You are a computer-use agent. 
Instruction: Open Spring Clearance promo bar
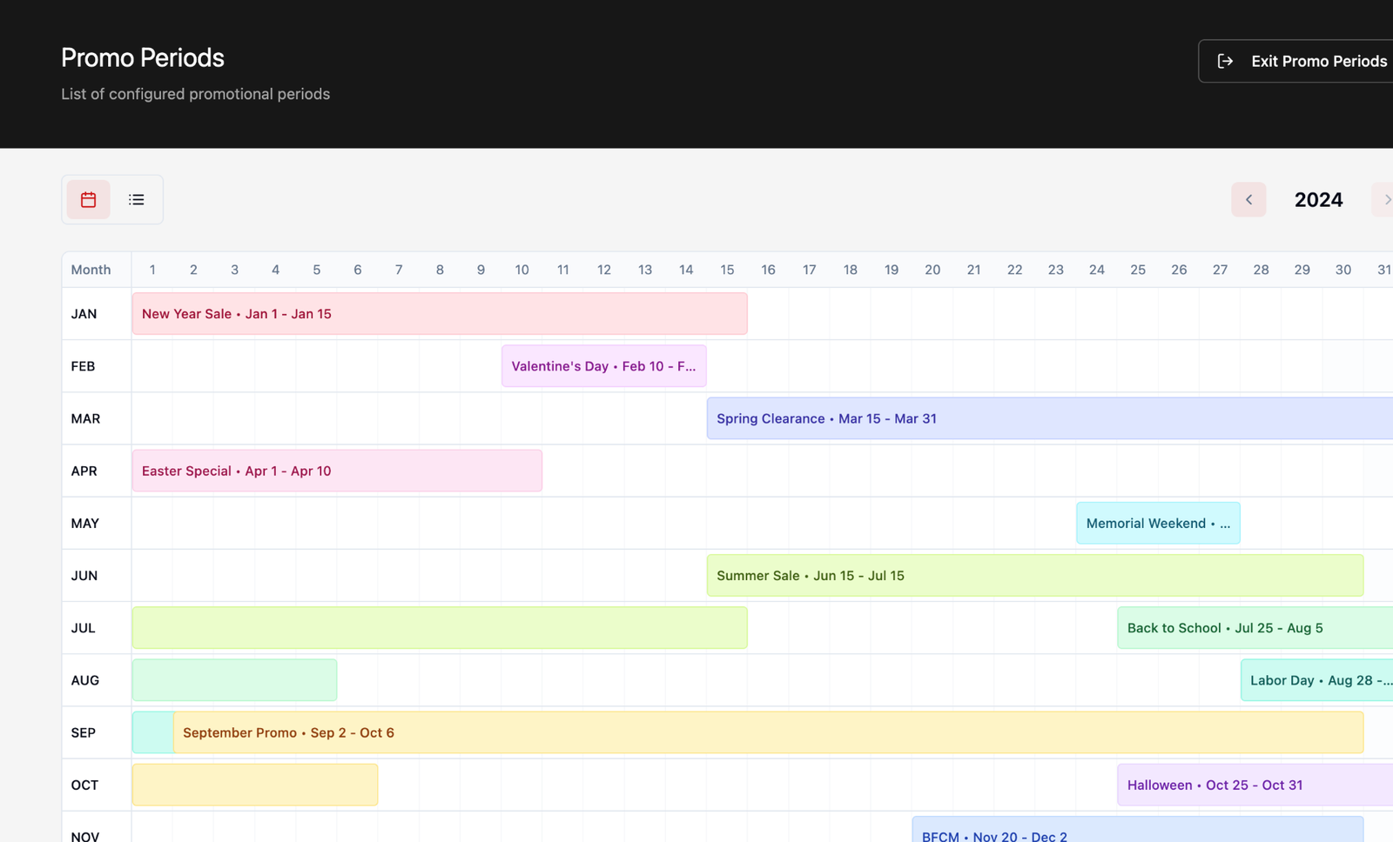pyautogui.click(x=1050, y=418)
